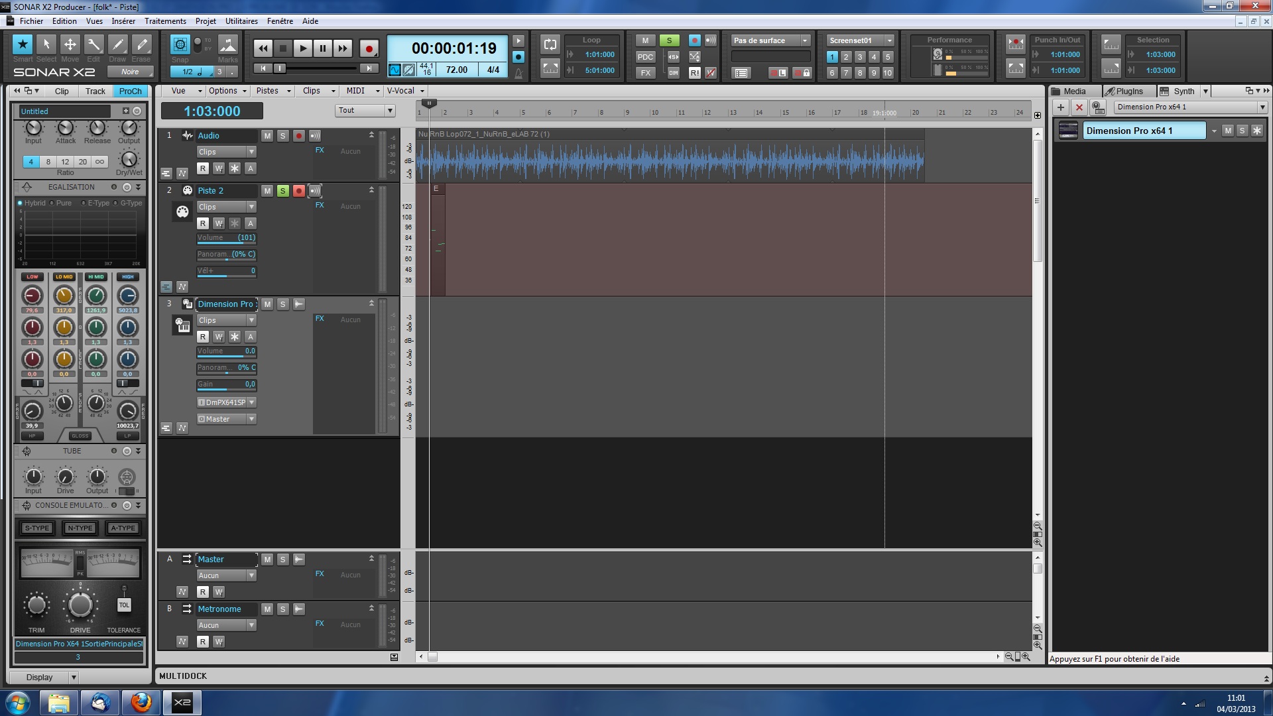Open the Master output dropdown on track 3
This screenshot has height=716, width=1273.
click(x=226, y=419)
